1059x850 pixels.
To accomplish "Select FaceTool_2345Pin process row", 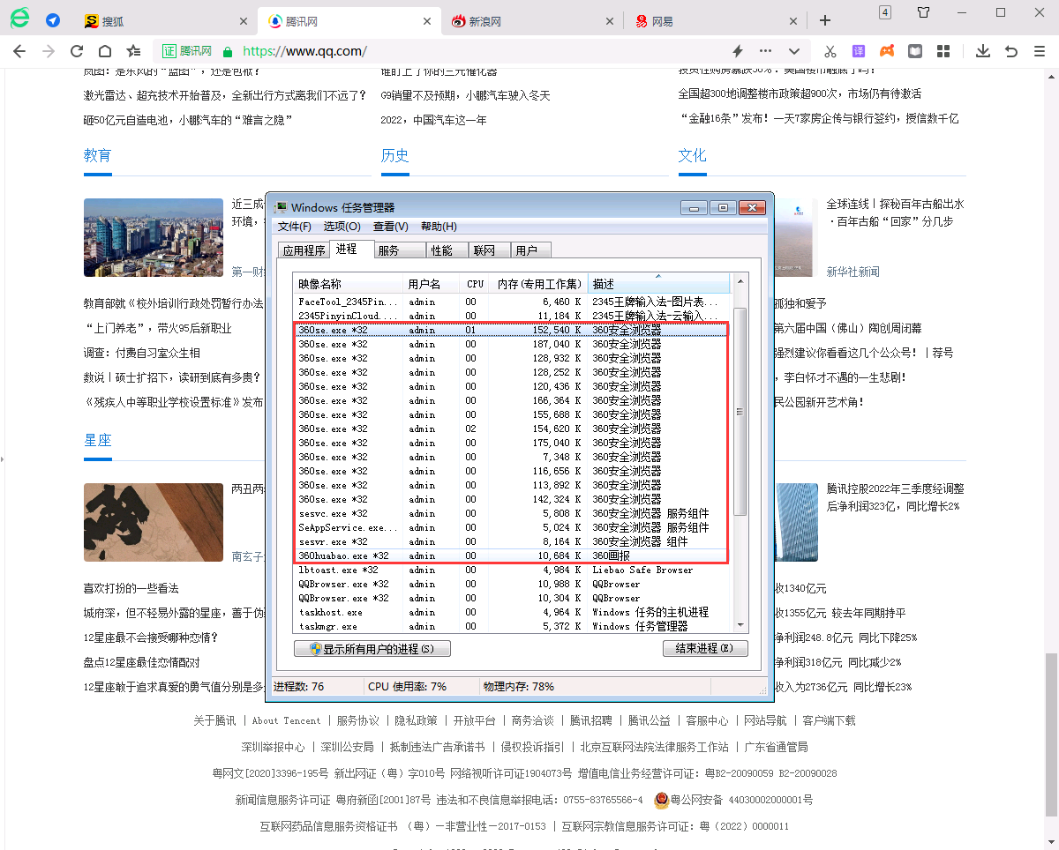I will tap(512, 302).
